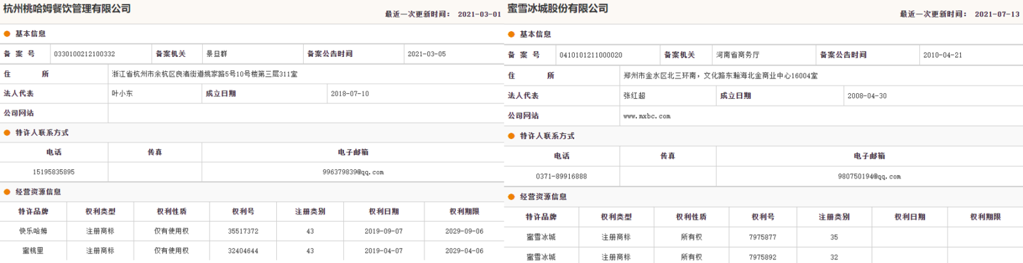The image size is (1023, 263).
Task: Select legal representative 叶小东
Action: (x=122, y=93)
